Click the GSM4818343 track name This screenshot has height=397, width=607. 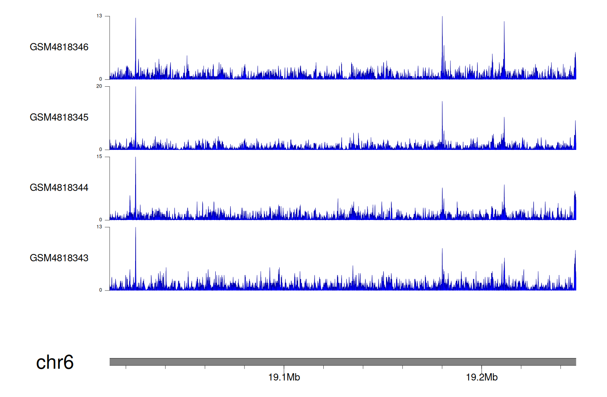click(x=59, y=258)
